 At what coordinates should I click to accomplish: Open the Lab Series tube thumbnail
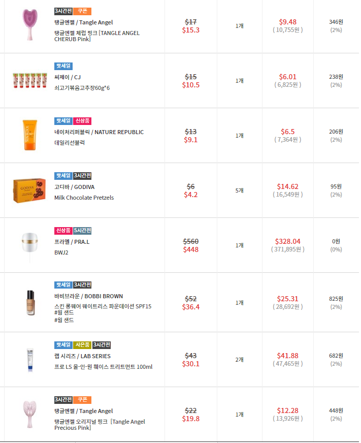point(30,360)
